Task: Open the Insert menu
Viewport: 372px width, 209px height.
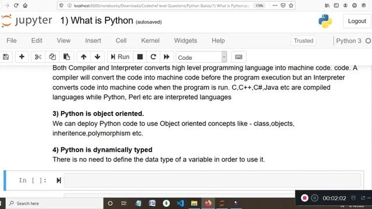Action: [x=93, y=41]
